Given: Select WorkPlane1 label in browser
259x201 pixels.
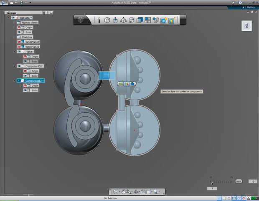Looking at the screenshot, I should [x=32, y=42].
